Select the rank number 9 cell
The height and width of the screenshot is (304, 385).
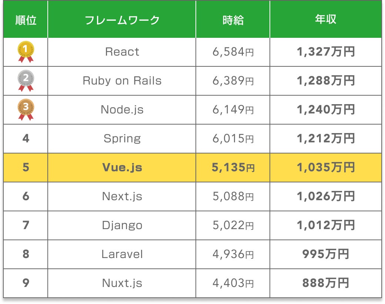pos(26,283)
